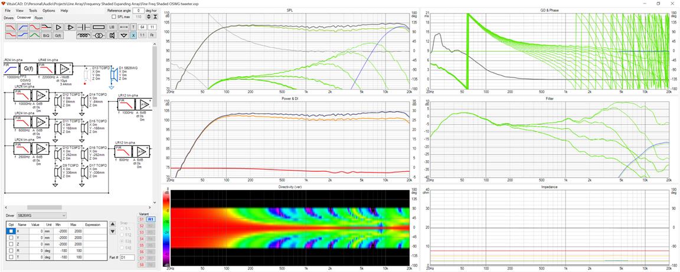Screen dimensions: 680x272
Task: Select variant R1
Action: [x=151, y=220]
